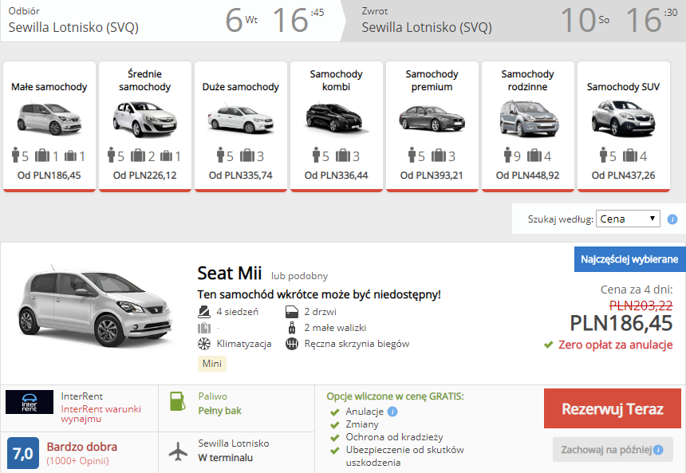Viewport: 686px width, 473px height.
Task: Select Samochody premium category
Action: 432,127
